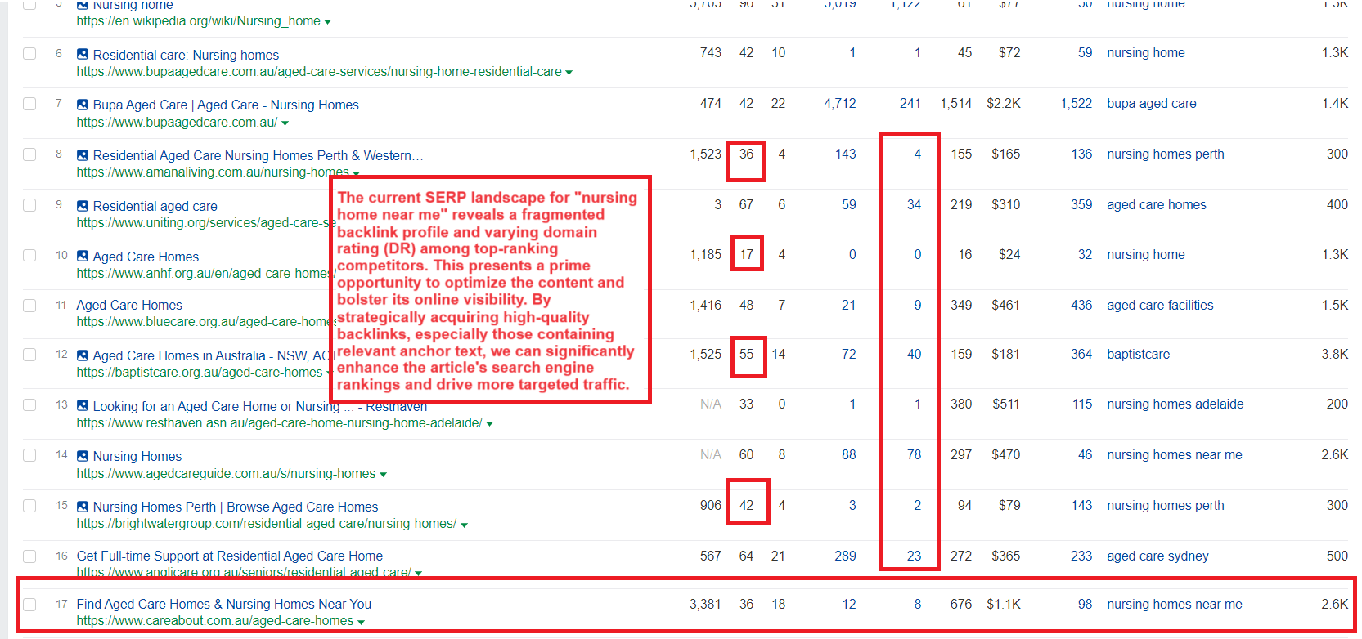Image resolution: width=1362 pixels, height=639 pixels.
Task: Click the icon before Nursing Homes Perth | Browse
Action: (83, 507)
